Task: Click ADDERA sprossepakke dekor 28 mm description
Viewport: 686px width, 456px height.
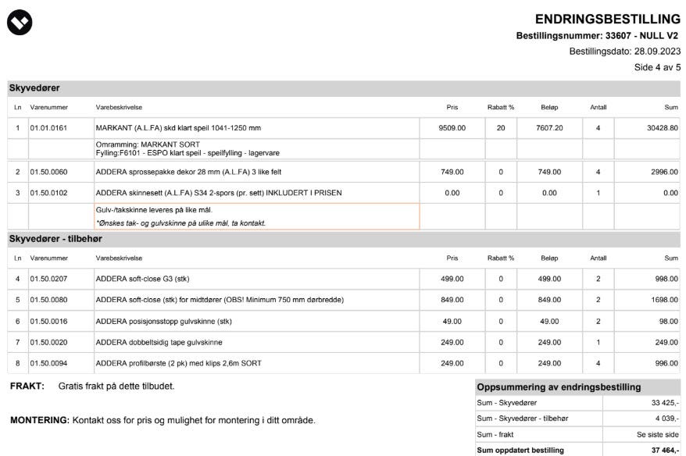Action: 188,173
